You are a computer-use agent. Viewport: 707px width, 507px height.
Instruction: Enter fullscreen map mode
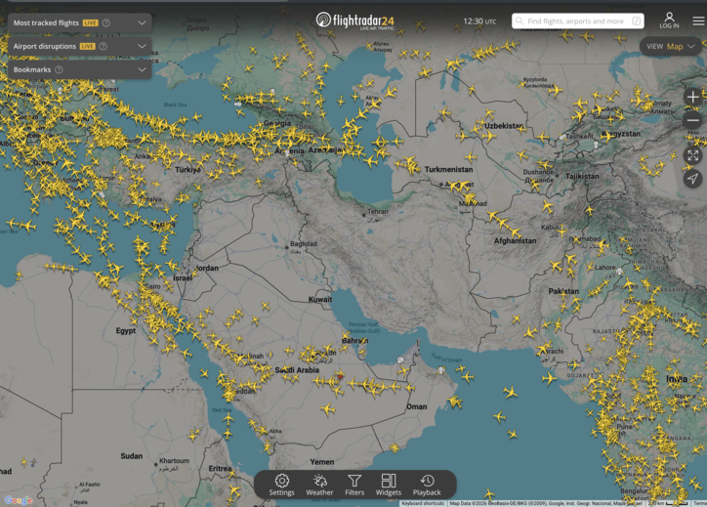(692, 155)
